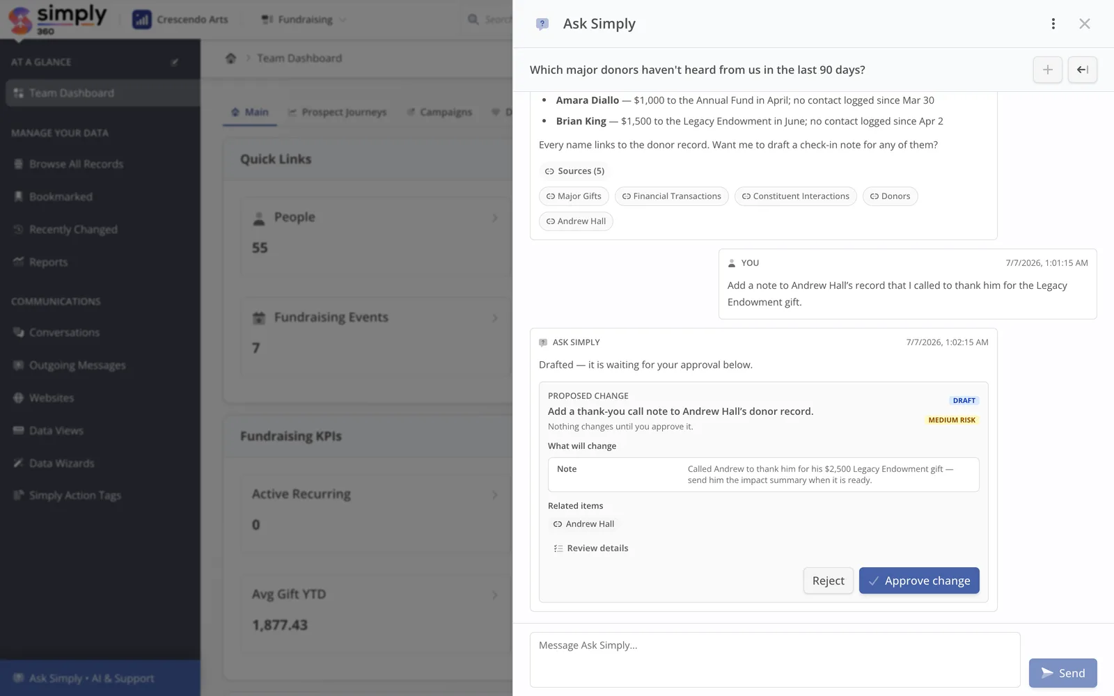Switch to the Main tab
This screenshot has width=1114, height=696.
pos(250,112)
